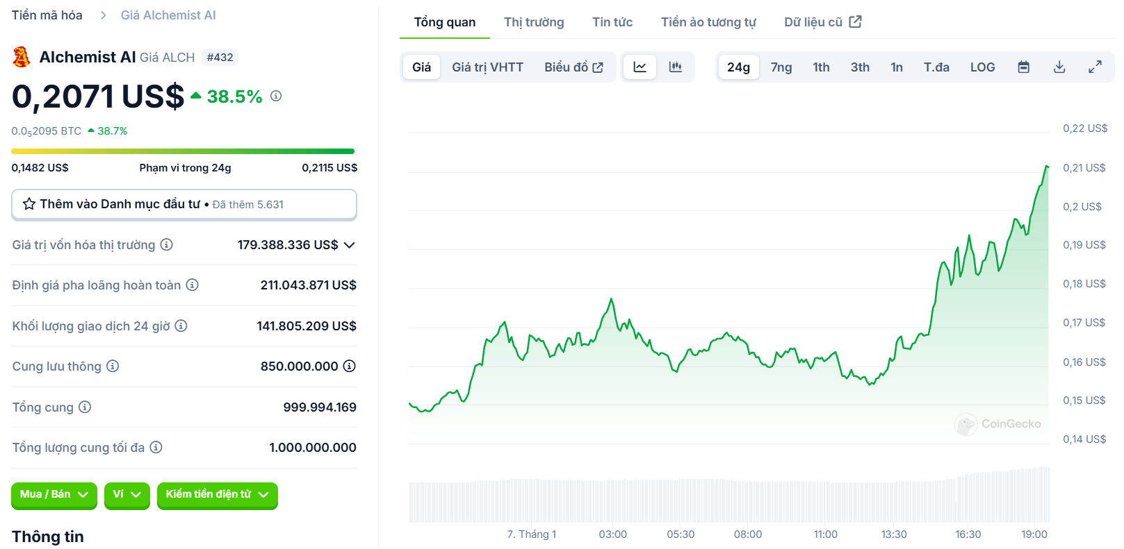Switch to candlestick chart view icon
This screenshot has height=549, width=1124.
point(675,67)
